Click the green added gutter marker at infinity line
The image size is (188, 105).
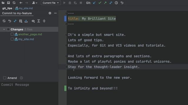point(65,88)
